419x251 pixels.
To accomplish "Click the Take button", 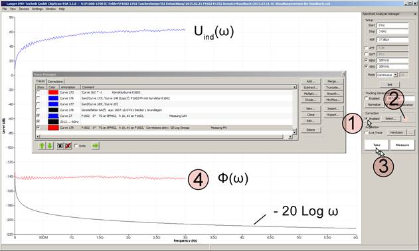I will (377, 145).
